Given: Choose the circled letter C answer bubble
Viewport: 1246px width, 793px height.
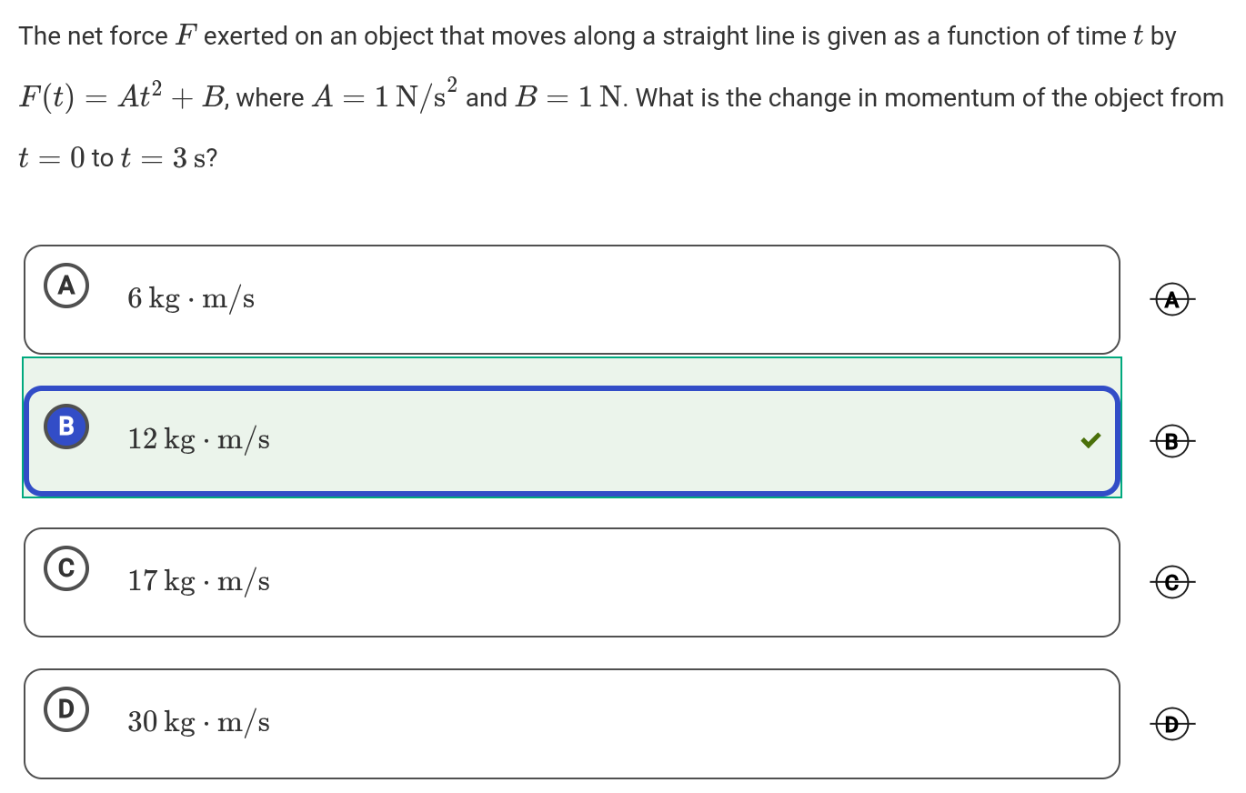Looking at the screenshot, I should 66,568.
